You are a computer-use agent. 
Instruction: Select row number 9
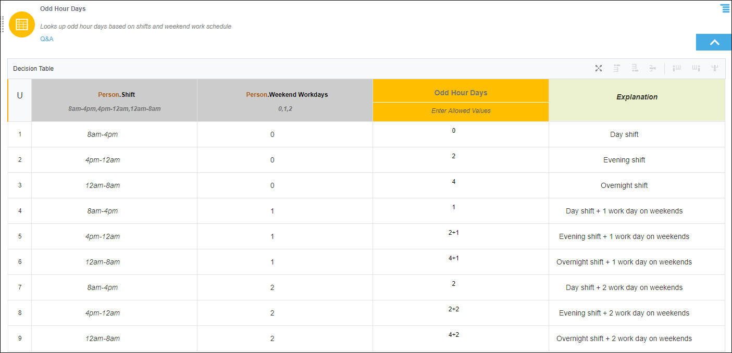[20, 338]
